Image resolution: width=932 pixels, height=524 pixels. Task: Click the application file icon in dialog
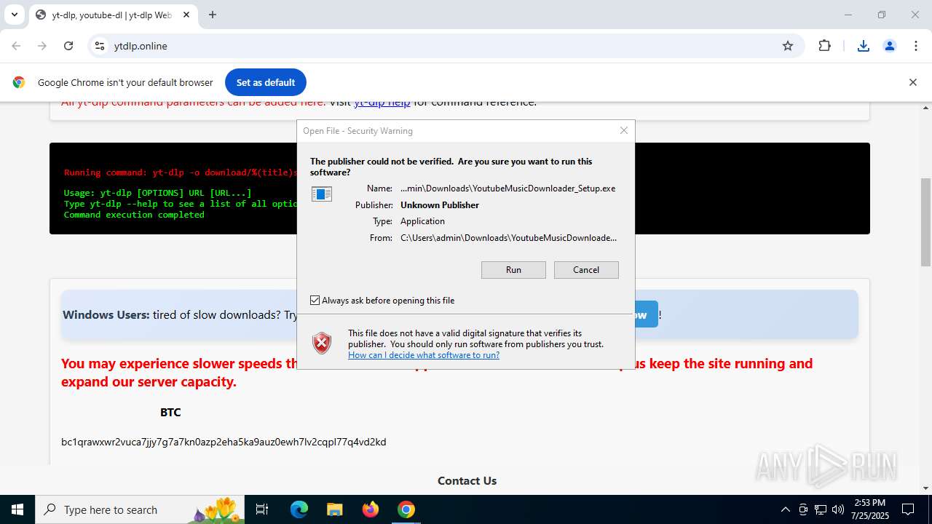pyautogui.click(x=322, y=194)
